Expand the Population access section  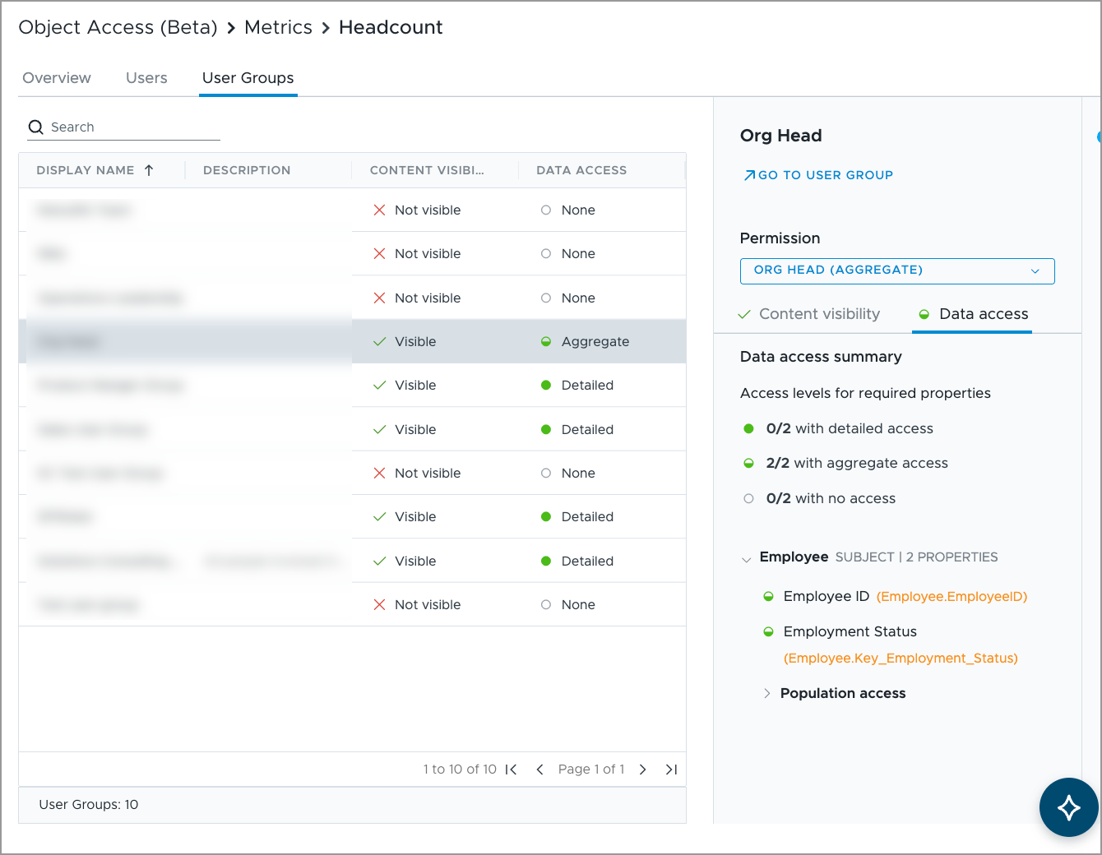tap(766, 694)
